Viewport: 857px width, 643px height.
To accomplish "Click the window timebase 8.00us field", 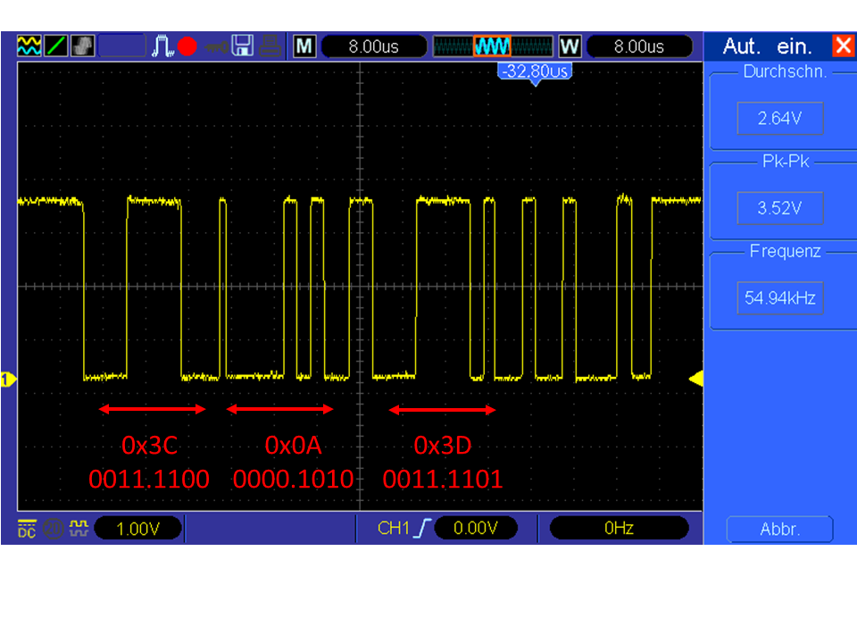I will click(639, 46).
